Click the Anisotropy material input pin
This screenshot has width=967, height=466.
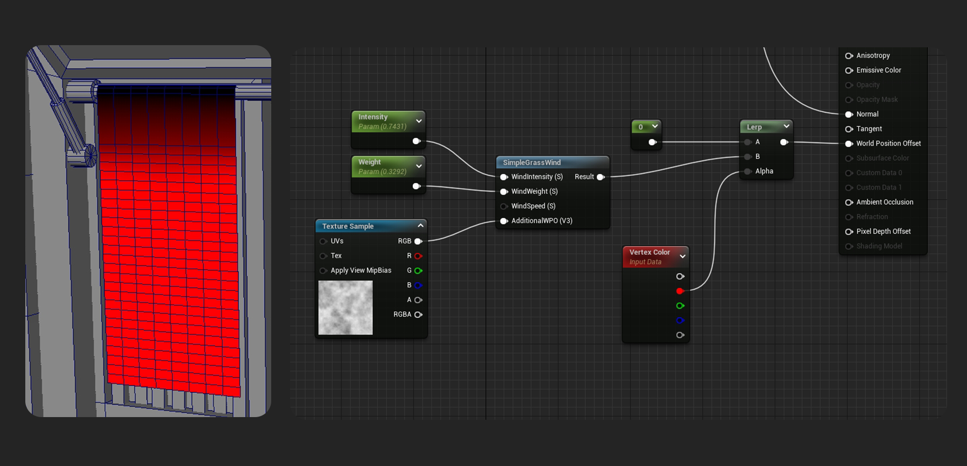coord(849,56)
